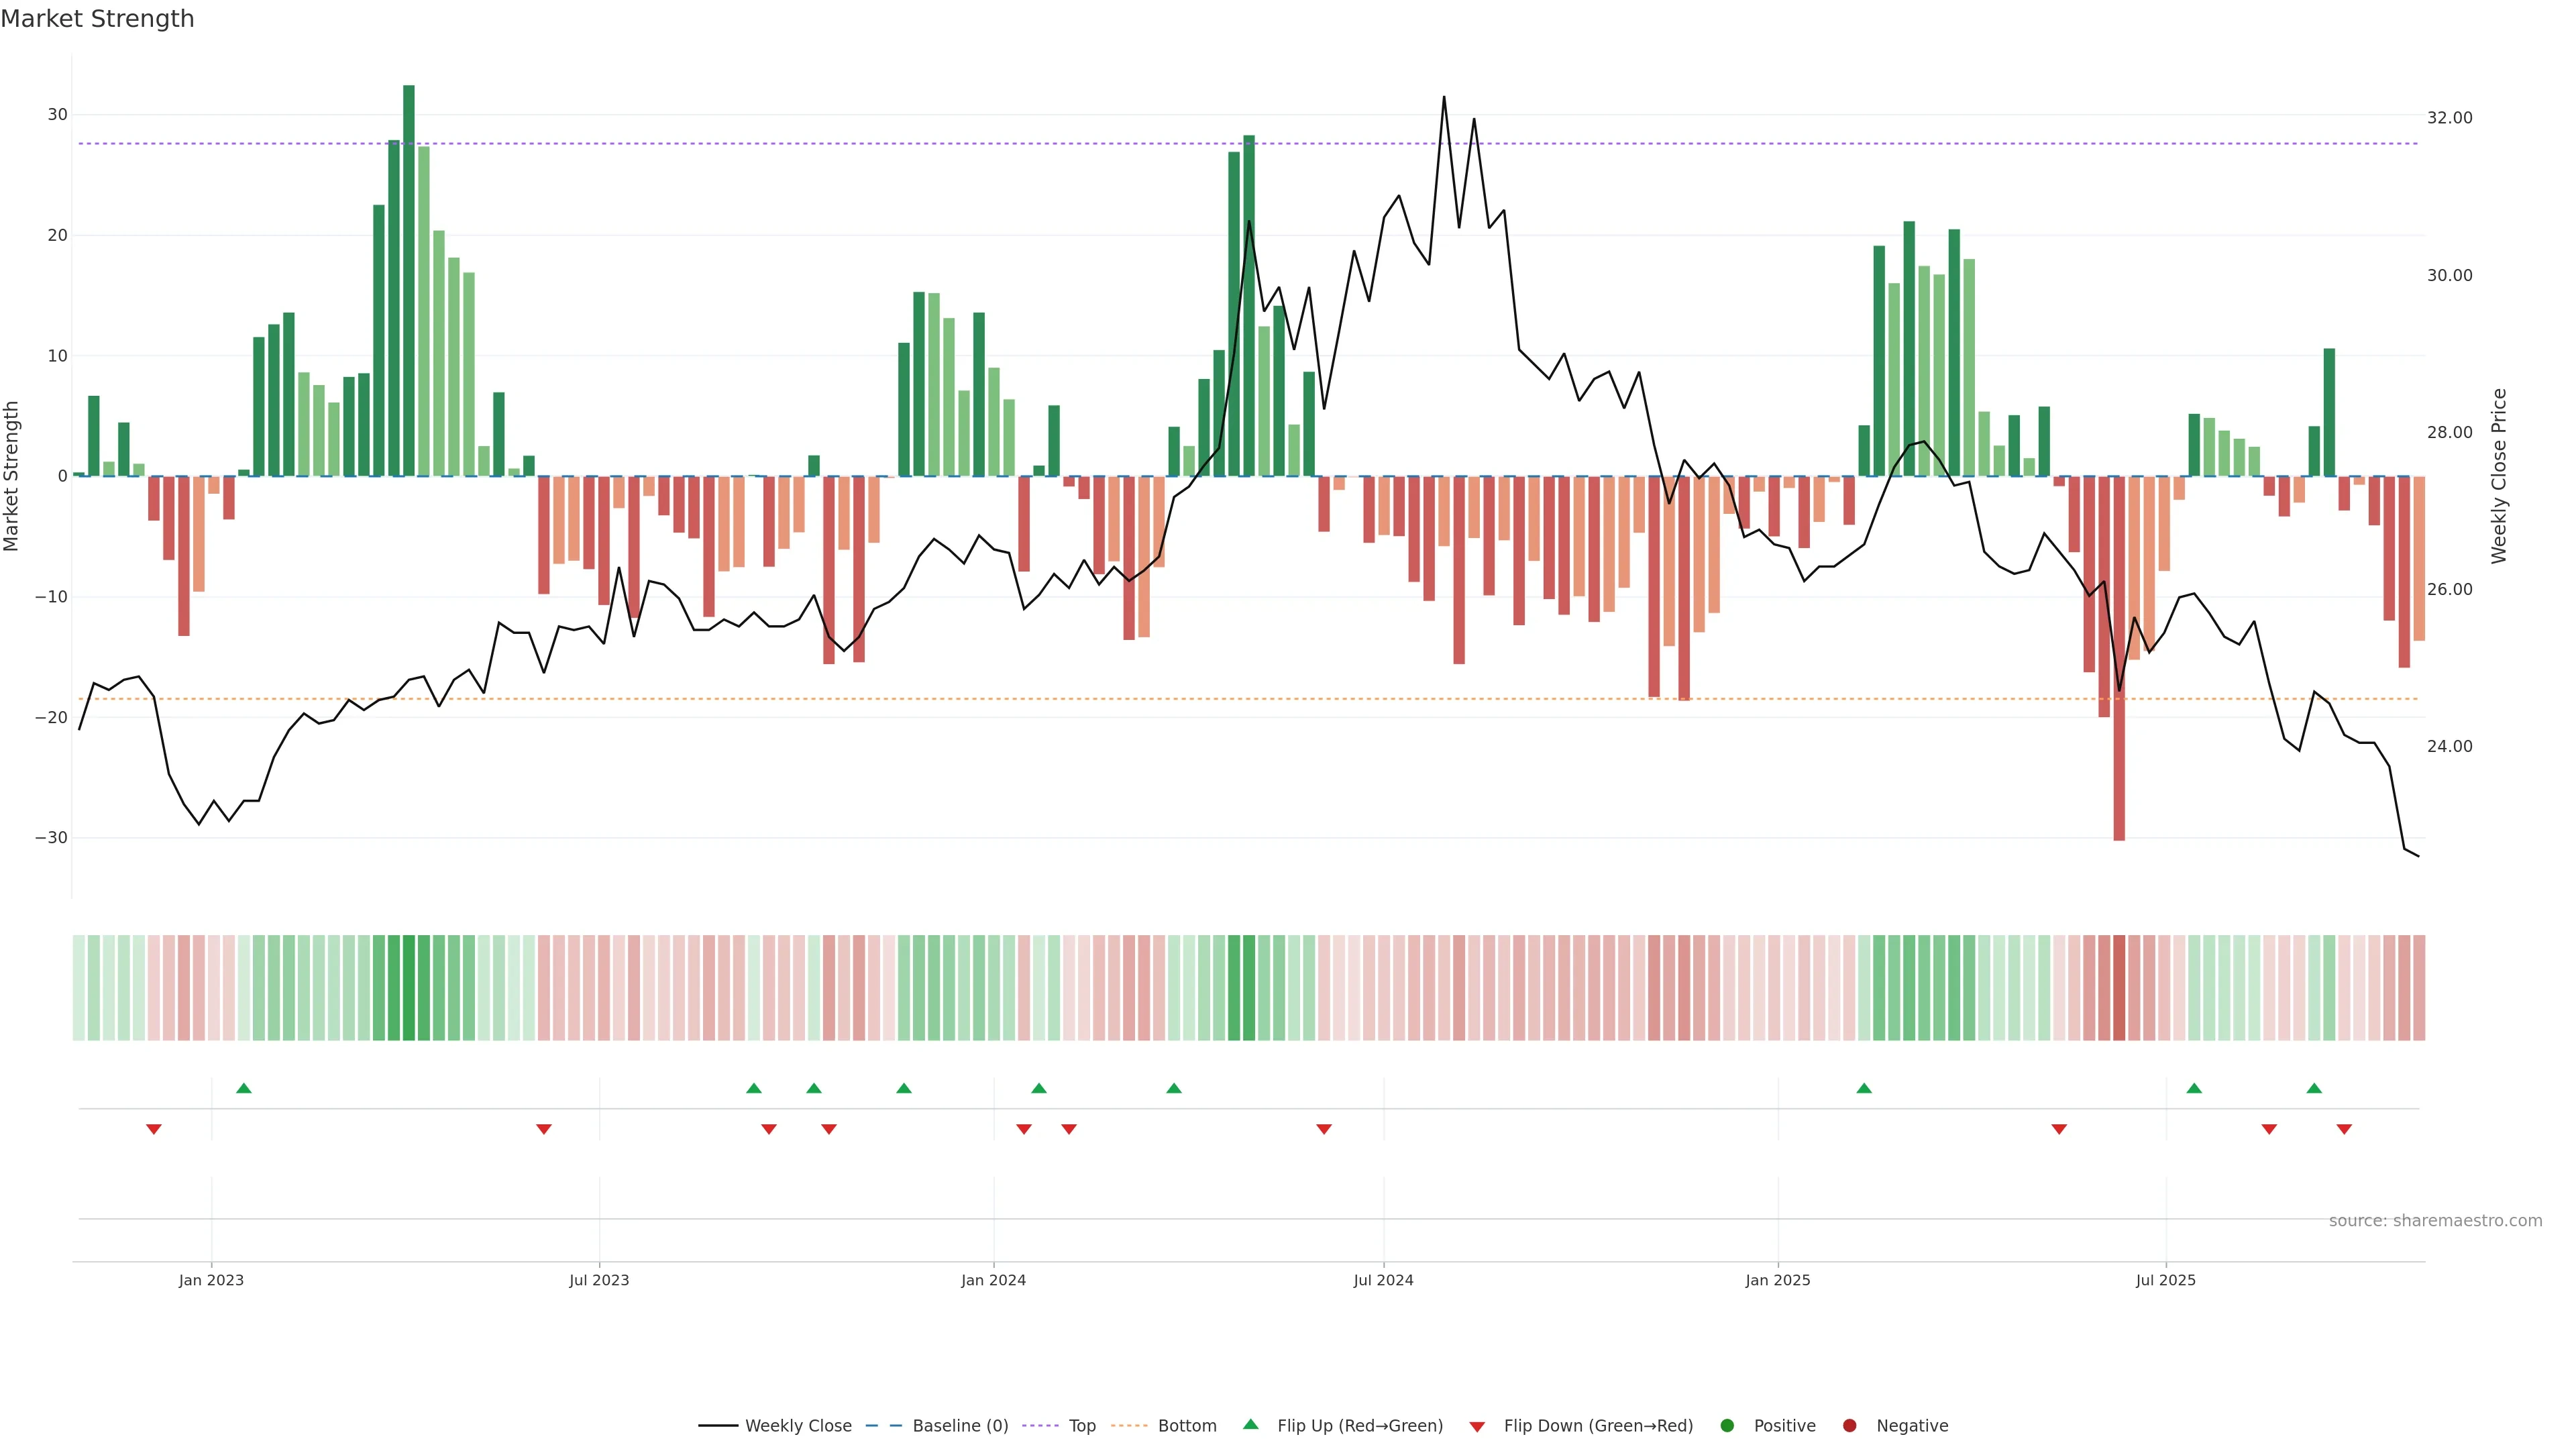Click first red flip-down triangle marker
This screenshot has width=2576, height=1449.
pos(154,1129)
